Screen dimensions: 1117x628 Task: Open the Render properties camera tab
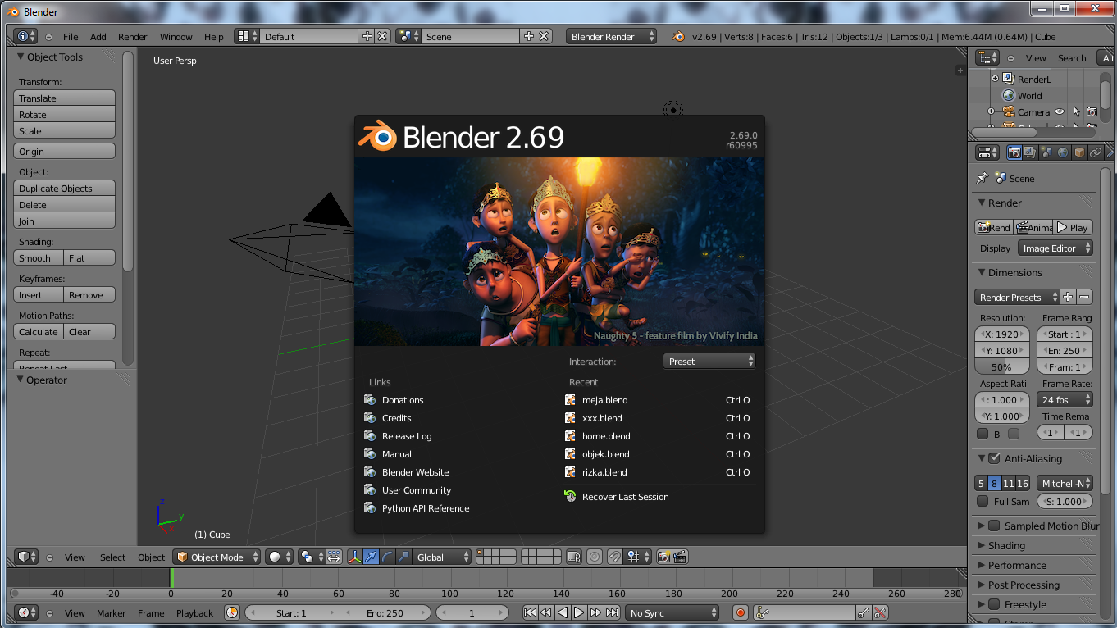pyautogui.click(x=1014, y=152)
